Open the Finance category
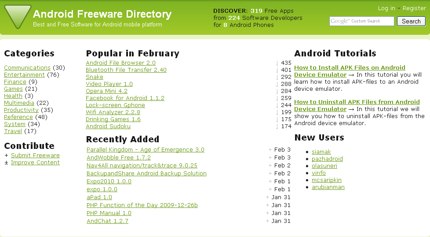430x237 pixels. [x=15, y=82]
